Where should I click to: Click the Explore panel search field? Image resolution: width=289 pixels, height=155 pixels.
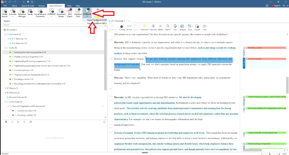click(55, 25)
